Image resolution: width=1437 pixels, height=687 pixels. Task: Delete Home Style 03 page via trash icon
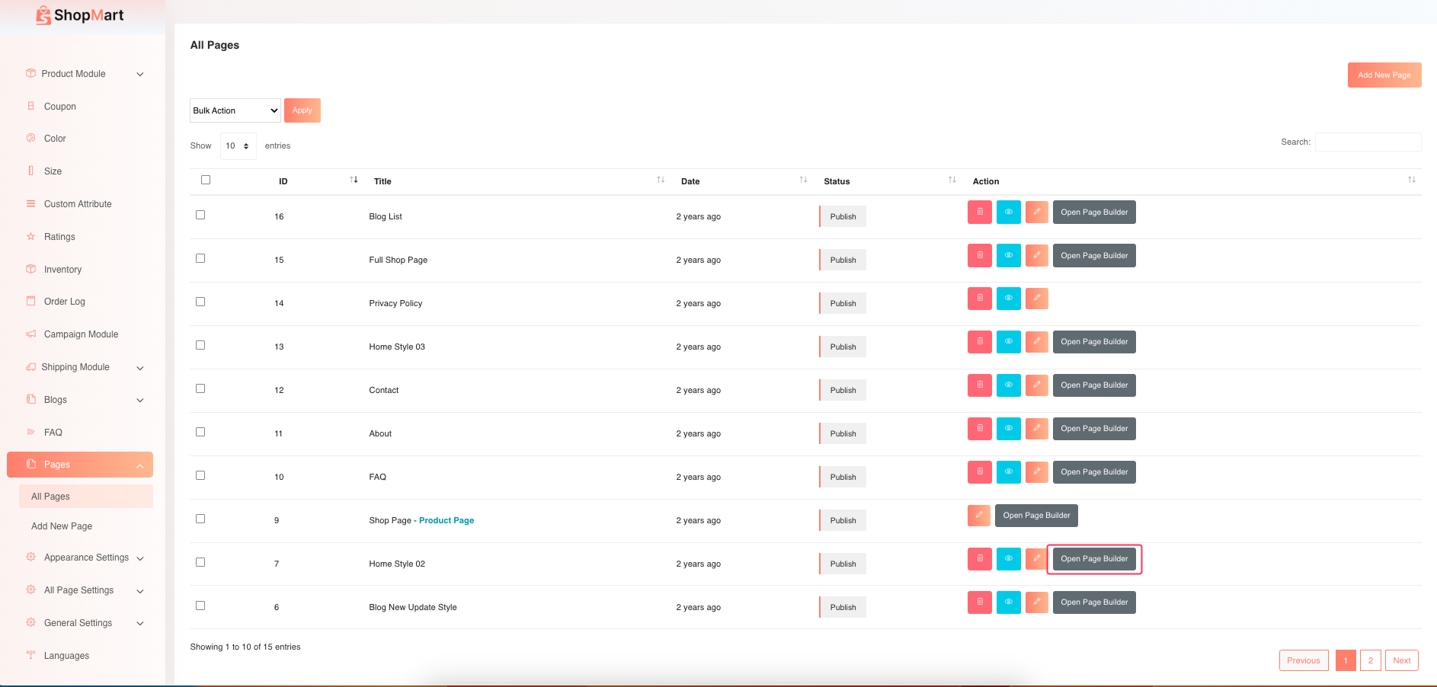coord(979,342)
